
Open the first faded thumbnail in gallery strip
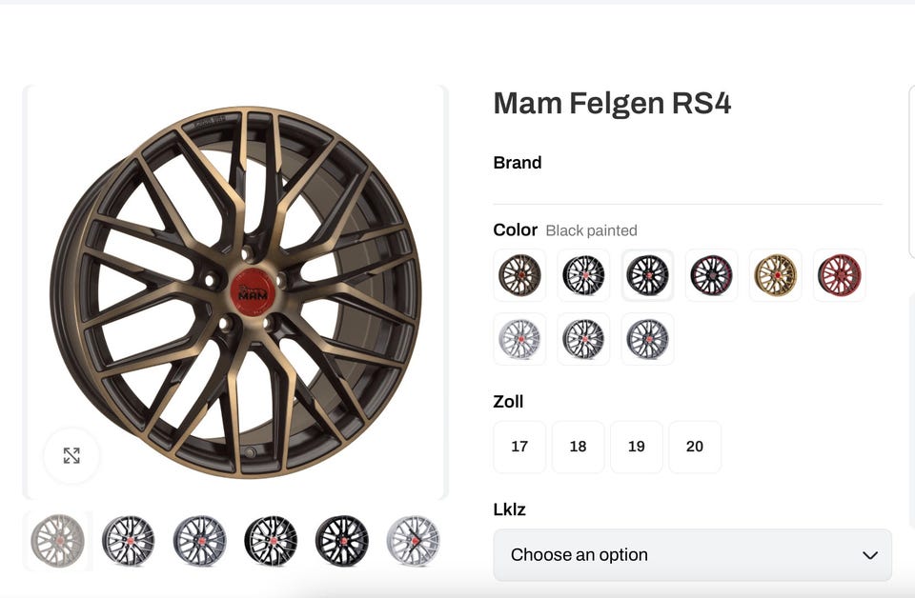58,541
